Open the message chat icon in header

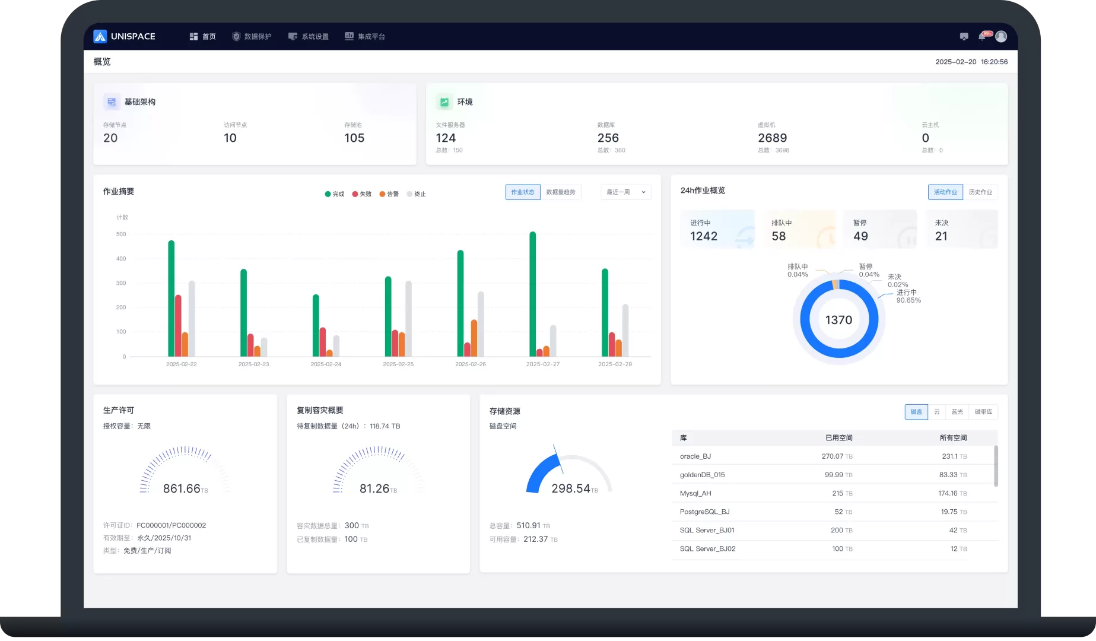(x=964, y=37)
